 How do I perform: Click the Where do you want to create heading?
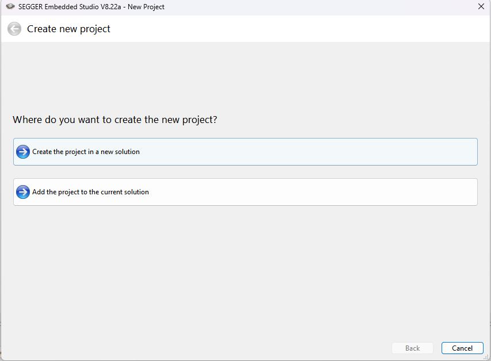click(115, 120)
